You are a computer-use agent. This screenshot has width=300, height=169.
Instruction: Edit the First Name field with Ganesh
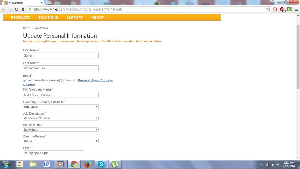pyautogui.click(x=61, y=55)
